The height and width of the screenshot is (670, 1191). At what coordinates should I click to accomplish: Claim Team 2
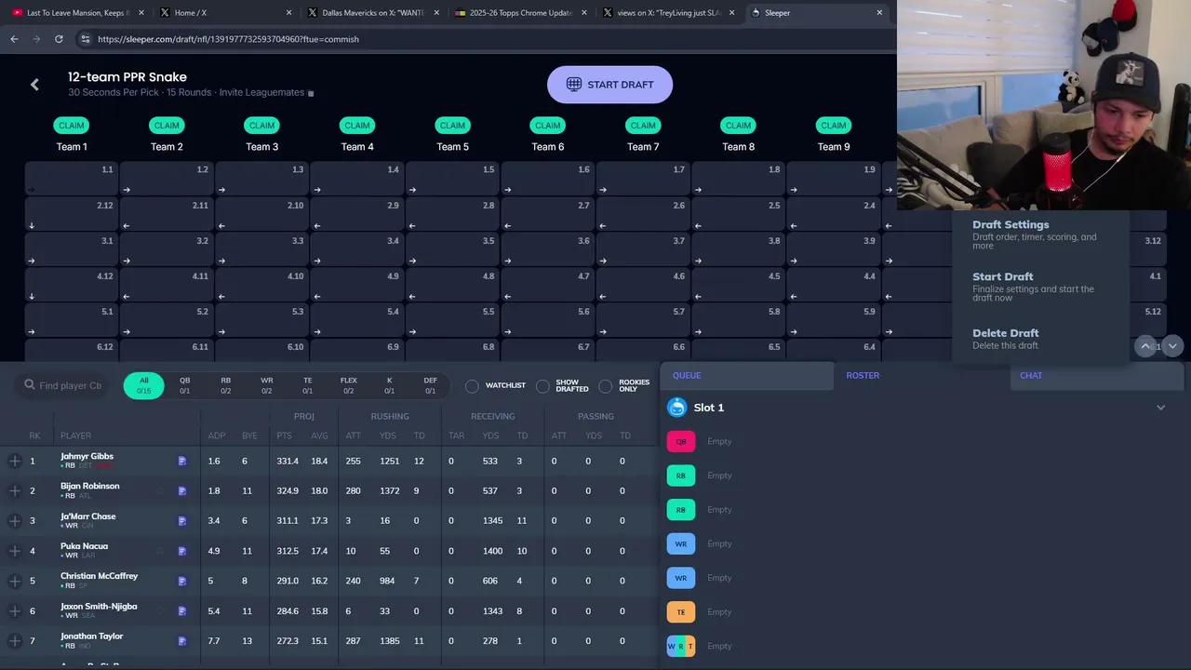coord(167,126)
